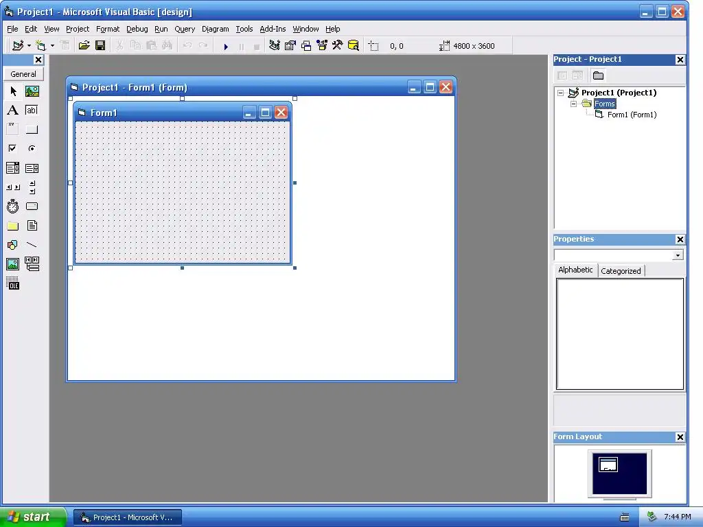This screenshot has height=527, width=703.
Task: Select the Data control tool
Action: click(x=32, y=264)
